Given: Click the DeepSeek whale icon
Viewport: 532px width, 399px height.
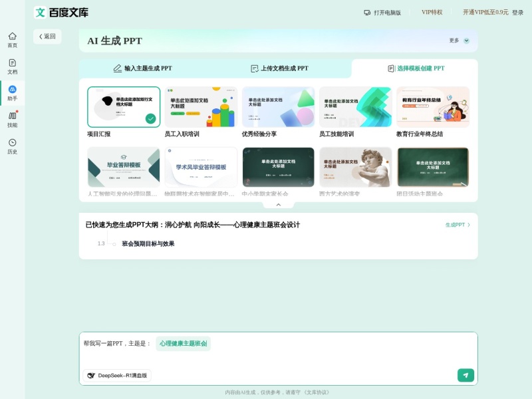Looking at the screenshot, I should [91, 375].
